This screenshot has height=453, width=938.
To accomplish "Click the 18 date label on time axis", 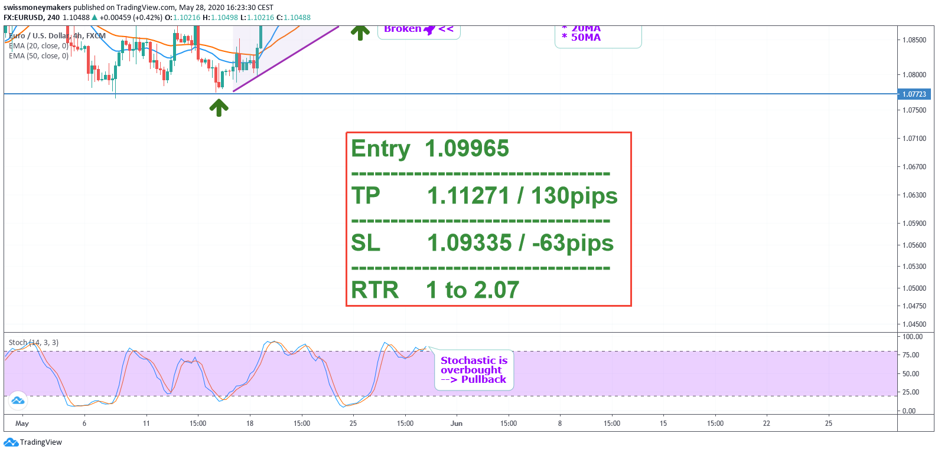I will click(250, 424).
